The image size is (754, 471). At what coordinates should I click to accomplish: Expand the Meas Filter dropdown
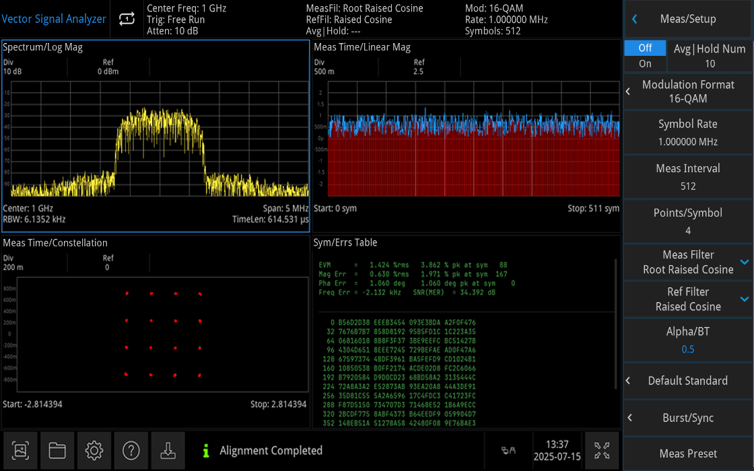pos(744,262)
